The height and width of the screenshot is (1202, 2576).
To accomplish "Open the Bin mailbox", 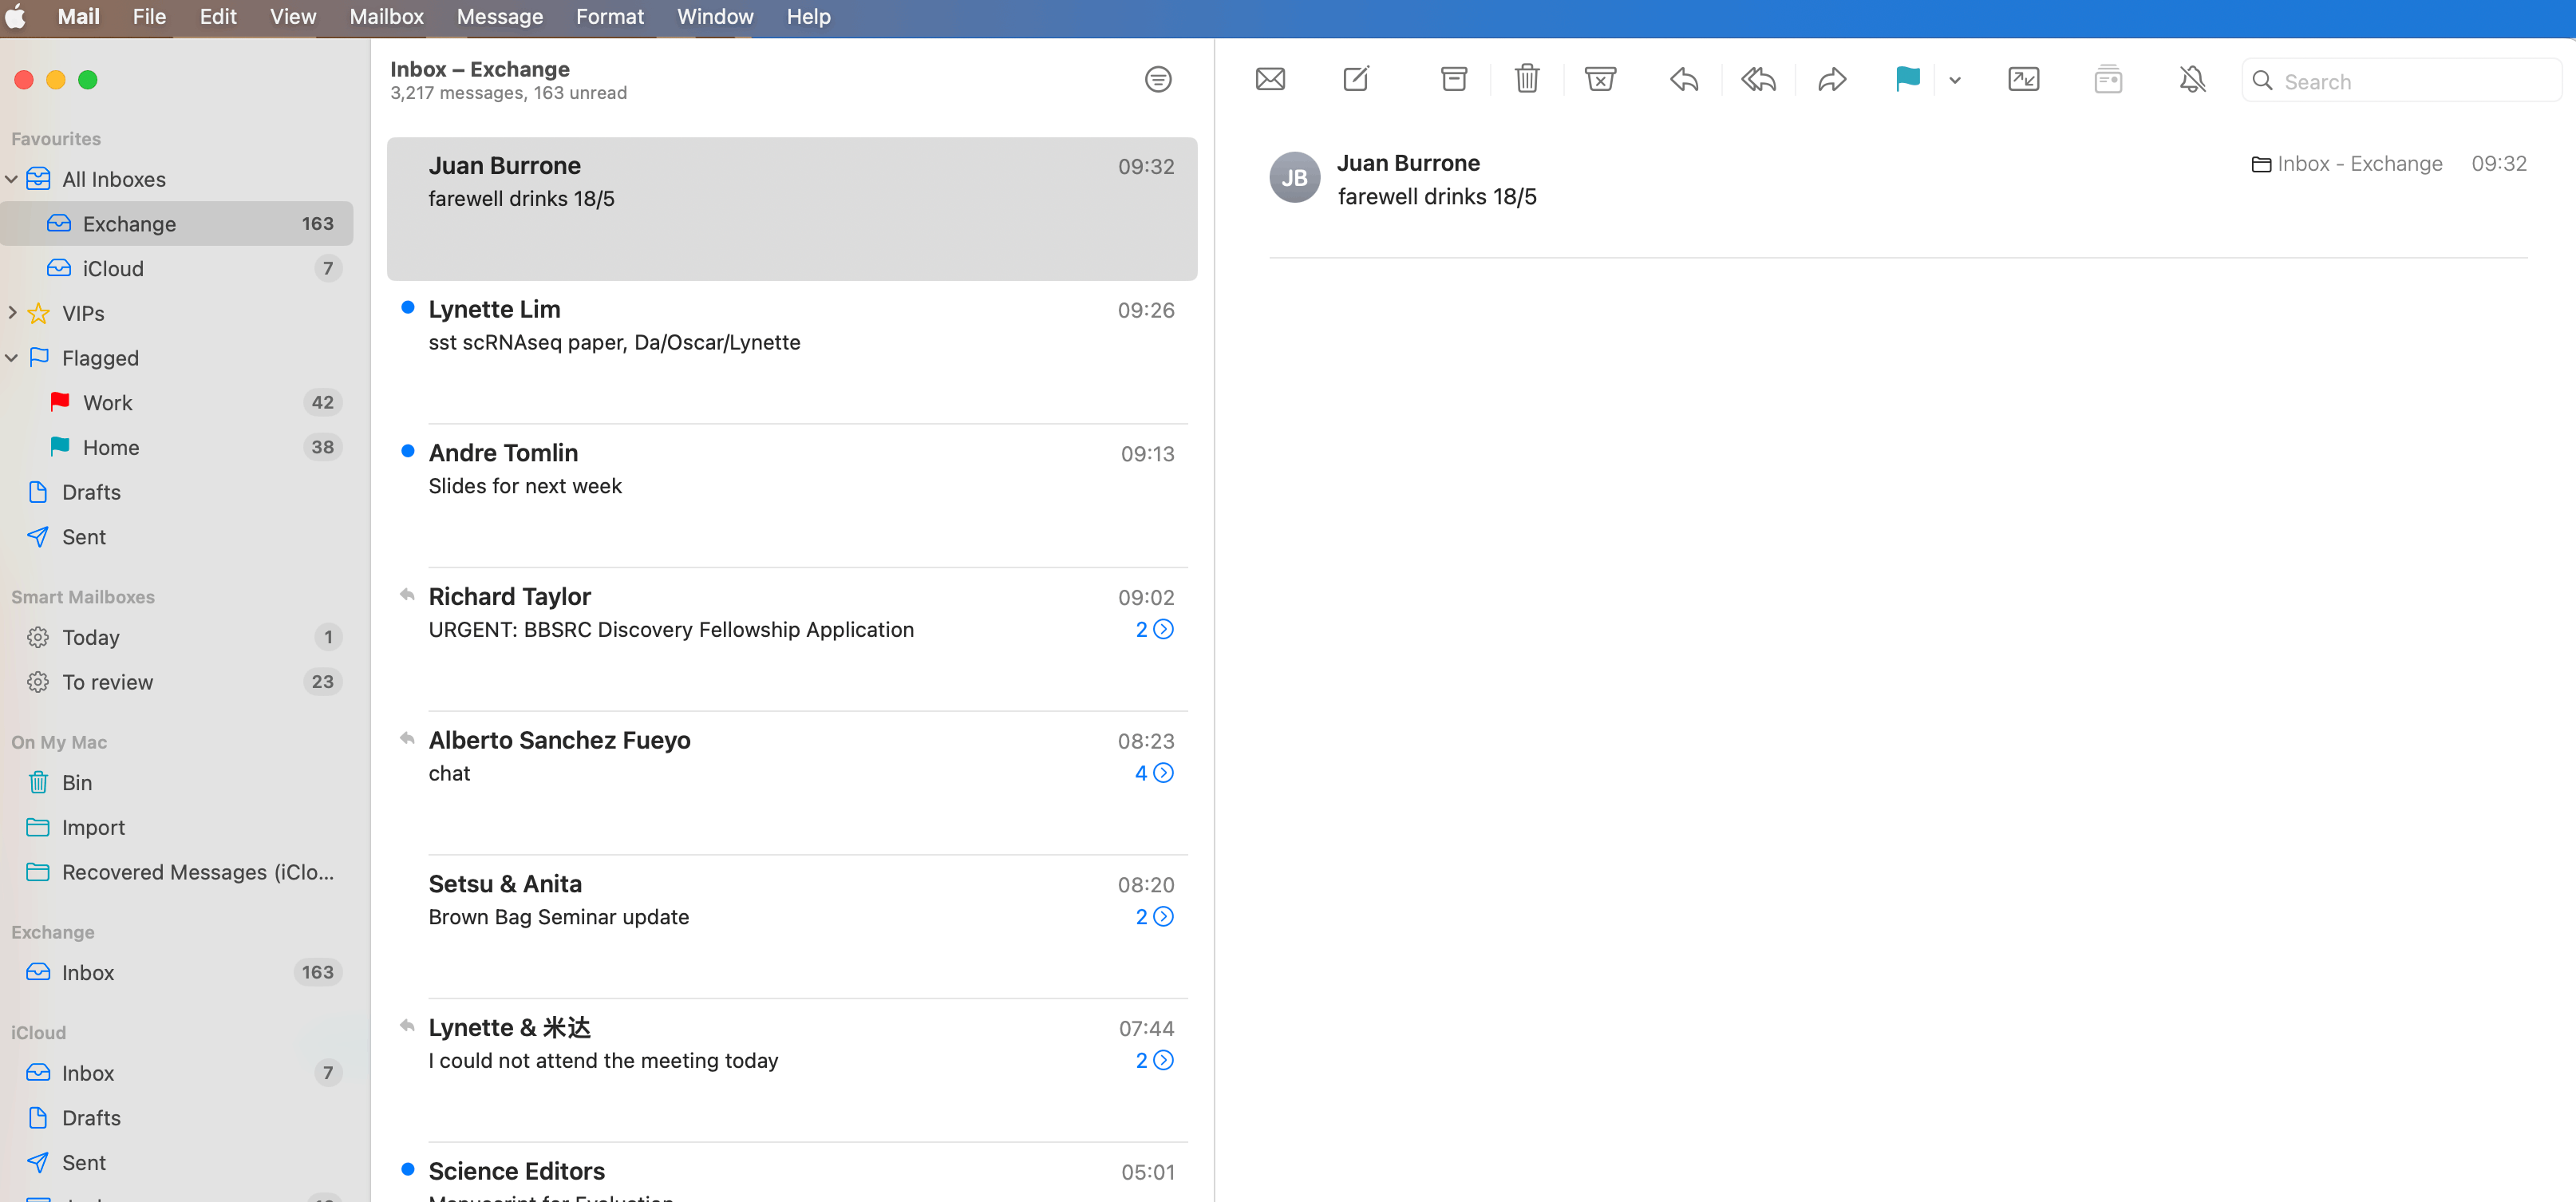I will pos(177,782).
